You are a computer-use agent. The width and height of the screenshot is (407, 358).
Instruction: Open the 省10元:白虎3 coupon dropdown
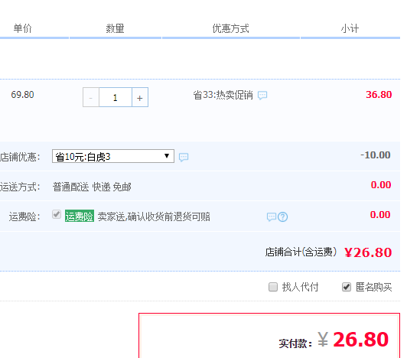pyautogui.click(x=113, y=156)
